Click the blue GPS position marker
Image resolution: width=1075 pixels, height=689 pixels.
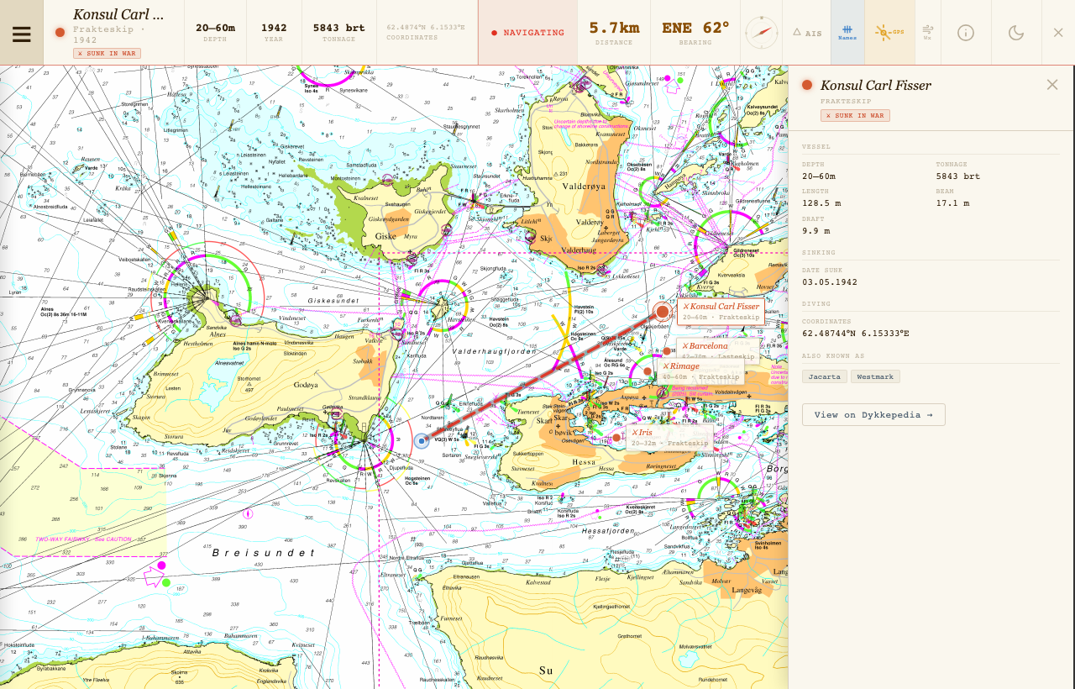422,440
